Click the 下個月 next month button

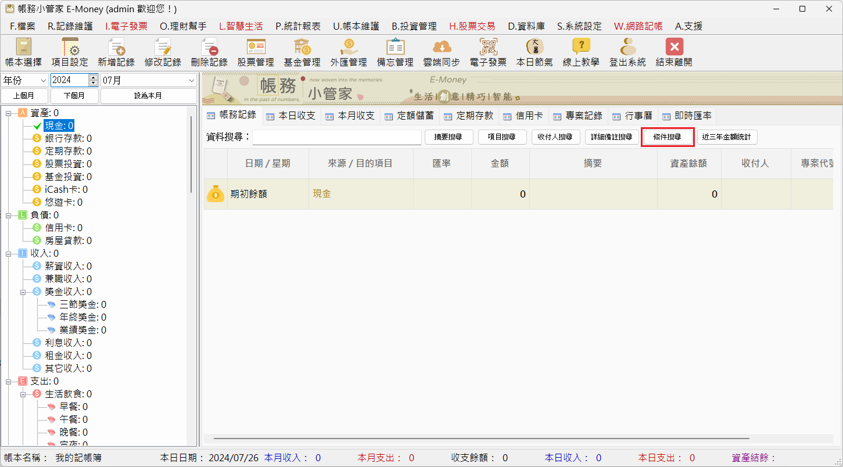coord(74,96)
